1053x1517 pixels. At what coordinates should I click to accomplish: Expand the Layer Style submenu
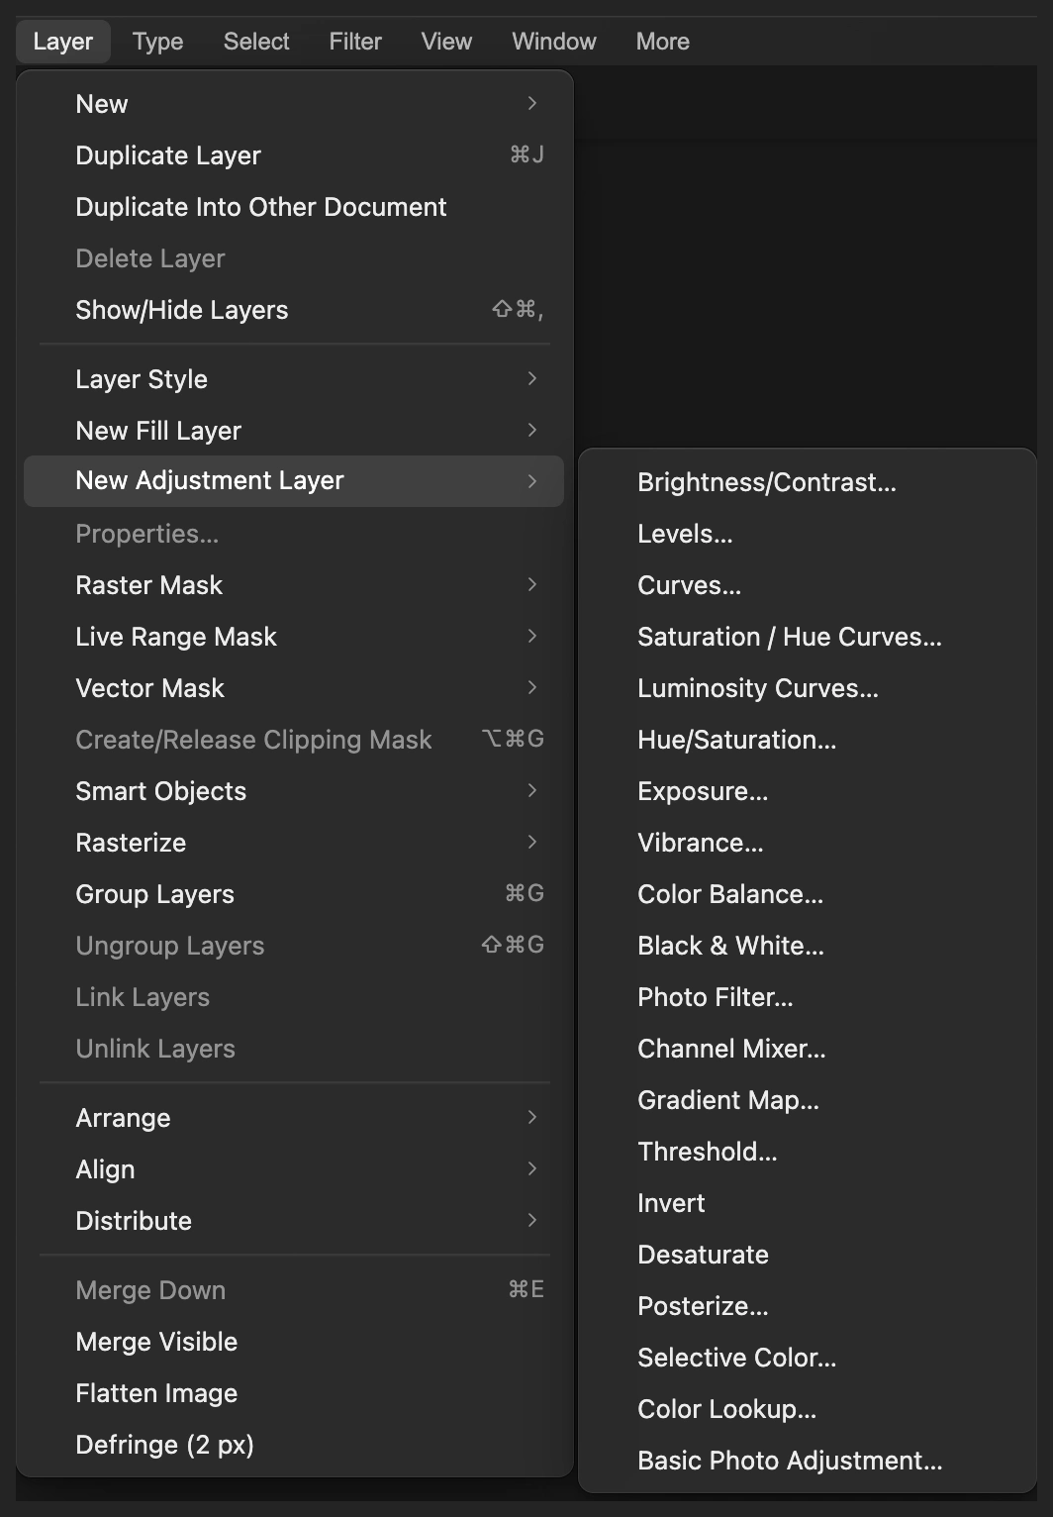(294, 379)
